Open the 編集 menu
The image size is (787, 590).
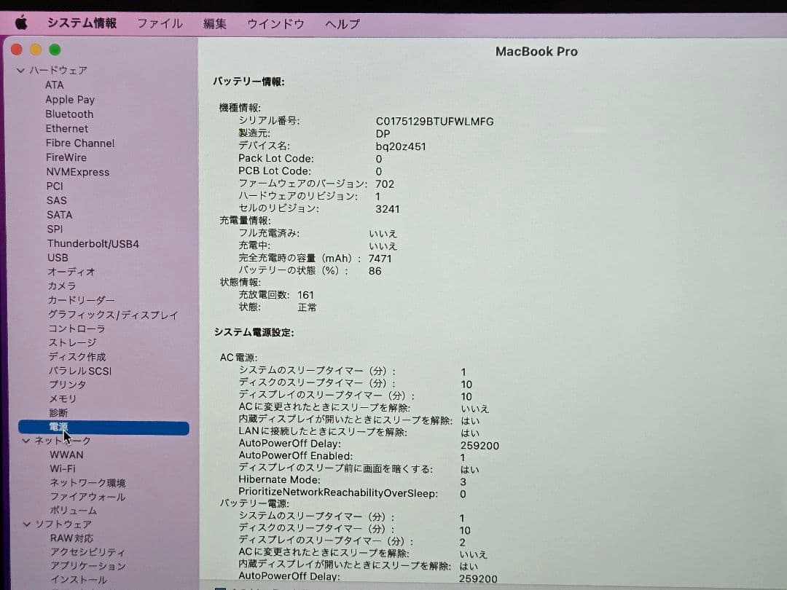click(214, 23)
